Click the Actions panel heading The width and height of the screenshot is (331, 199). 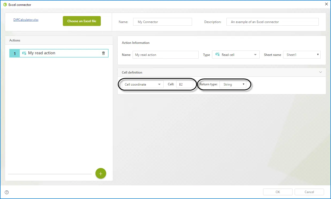(15, 40)
